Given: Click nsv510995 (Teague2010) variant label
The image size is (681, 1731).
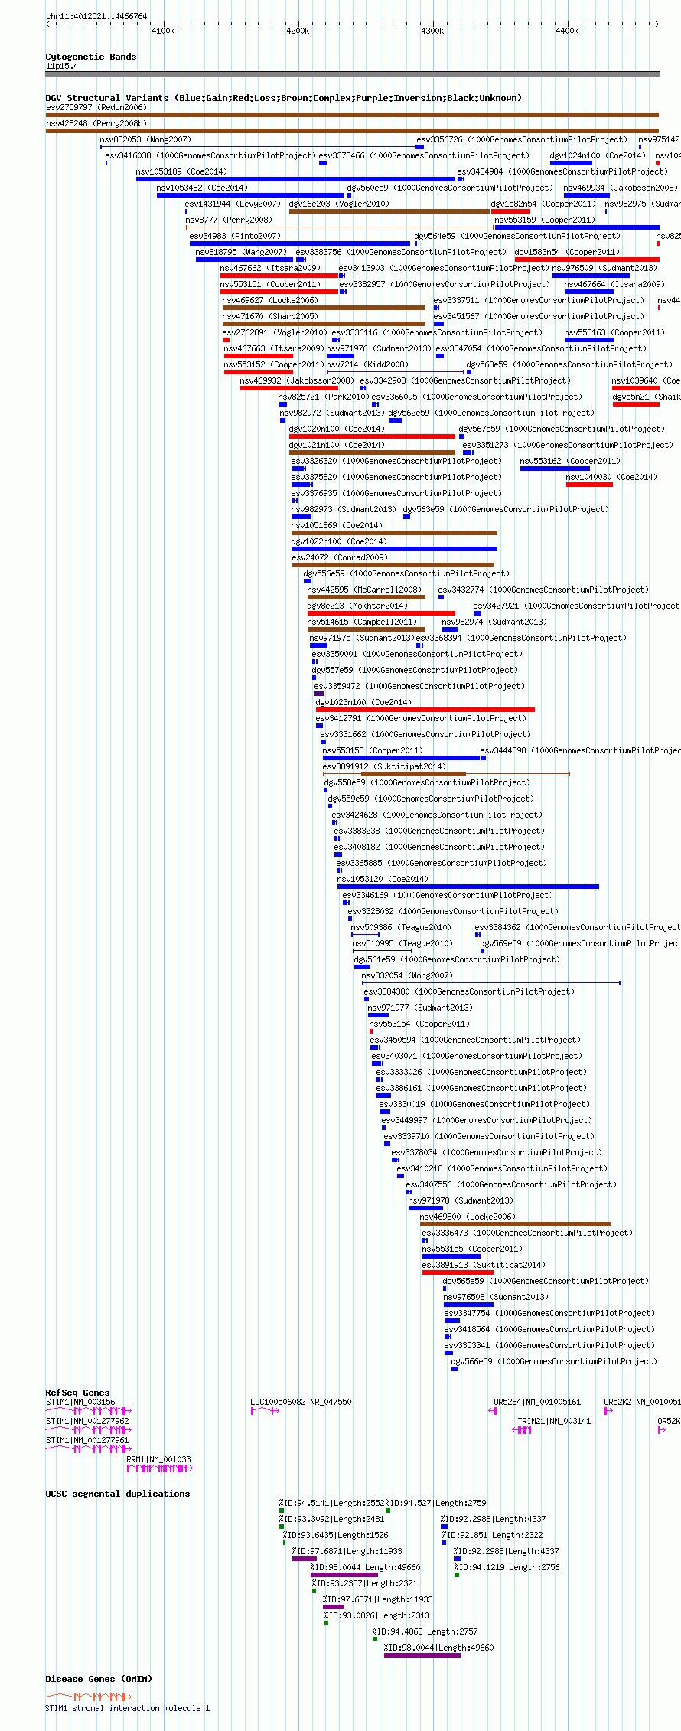Looking at the screenshot, I should click(402, 943).
